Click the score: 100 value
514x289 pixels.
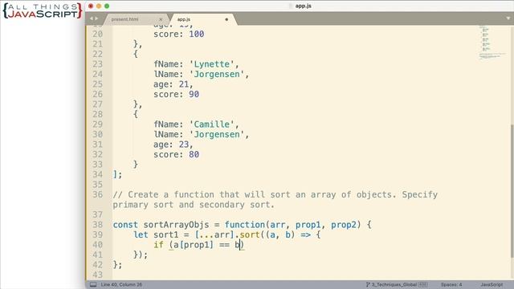(x=196, y=34)
